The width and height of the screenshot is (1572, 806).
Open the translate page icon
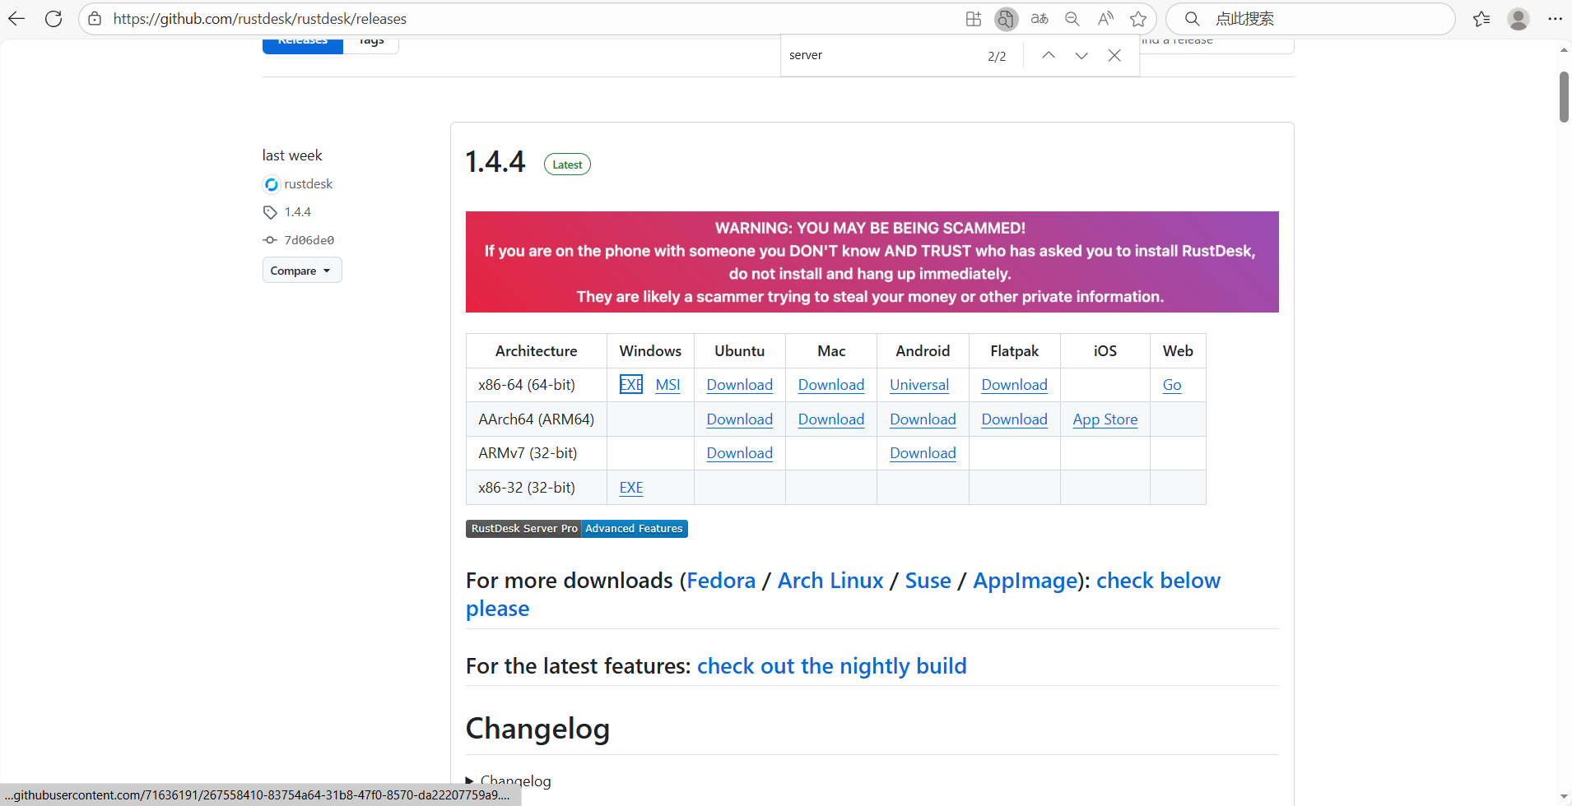pos(1039,19)
